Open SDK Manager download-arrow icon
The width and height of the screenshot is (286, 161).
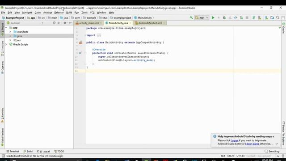[266, 18]
